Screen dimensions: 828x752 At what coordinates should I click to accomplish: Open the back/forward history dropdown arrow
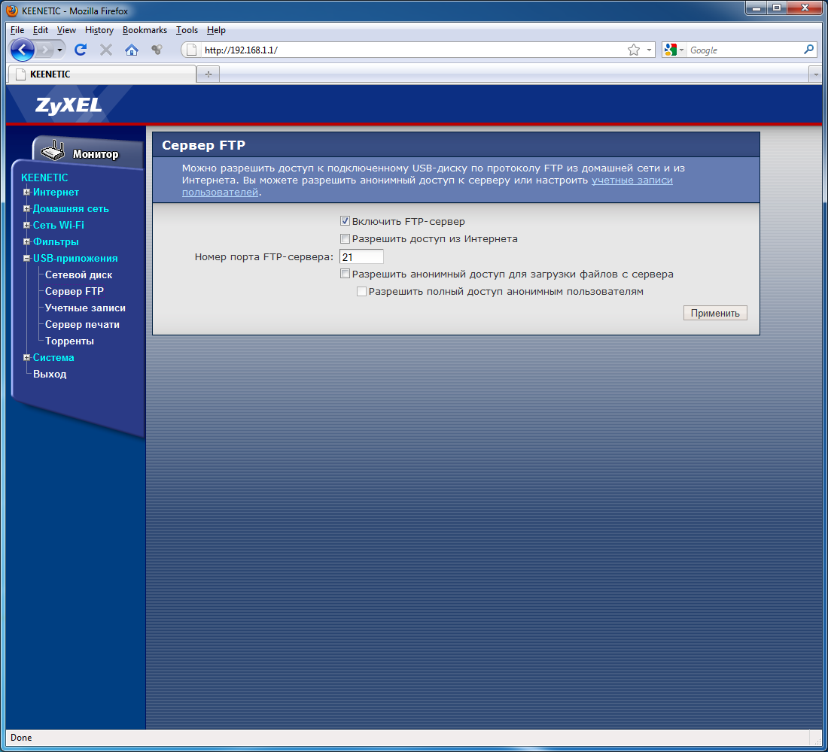(59, 50)
